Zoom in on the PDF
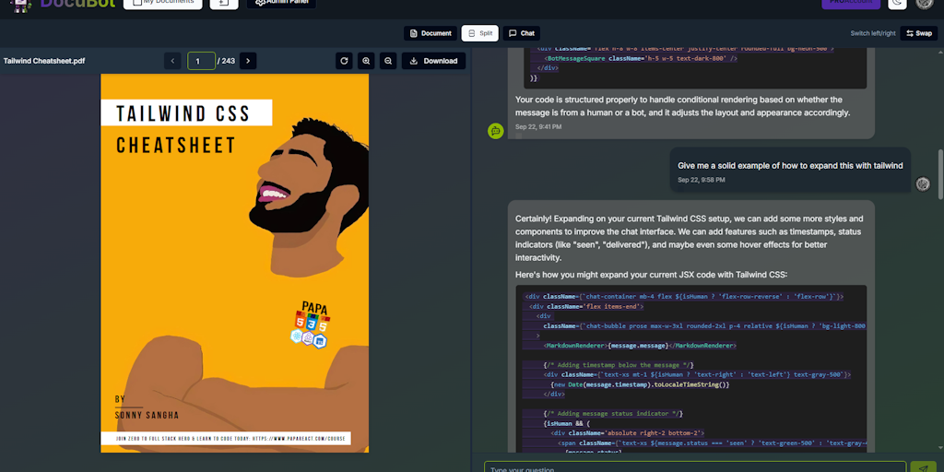 pyautogui.click(x=366, y=61)
